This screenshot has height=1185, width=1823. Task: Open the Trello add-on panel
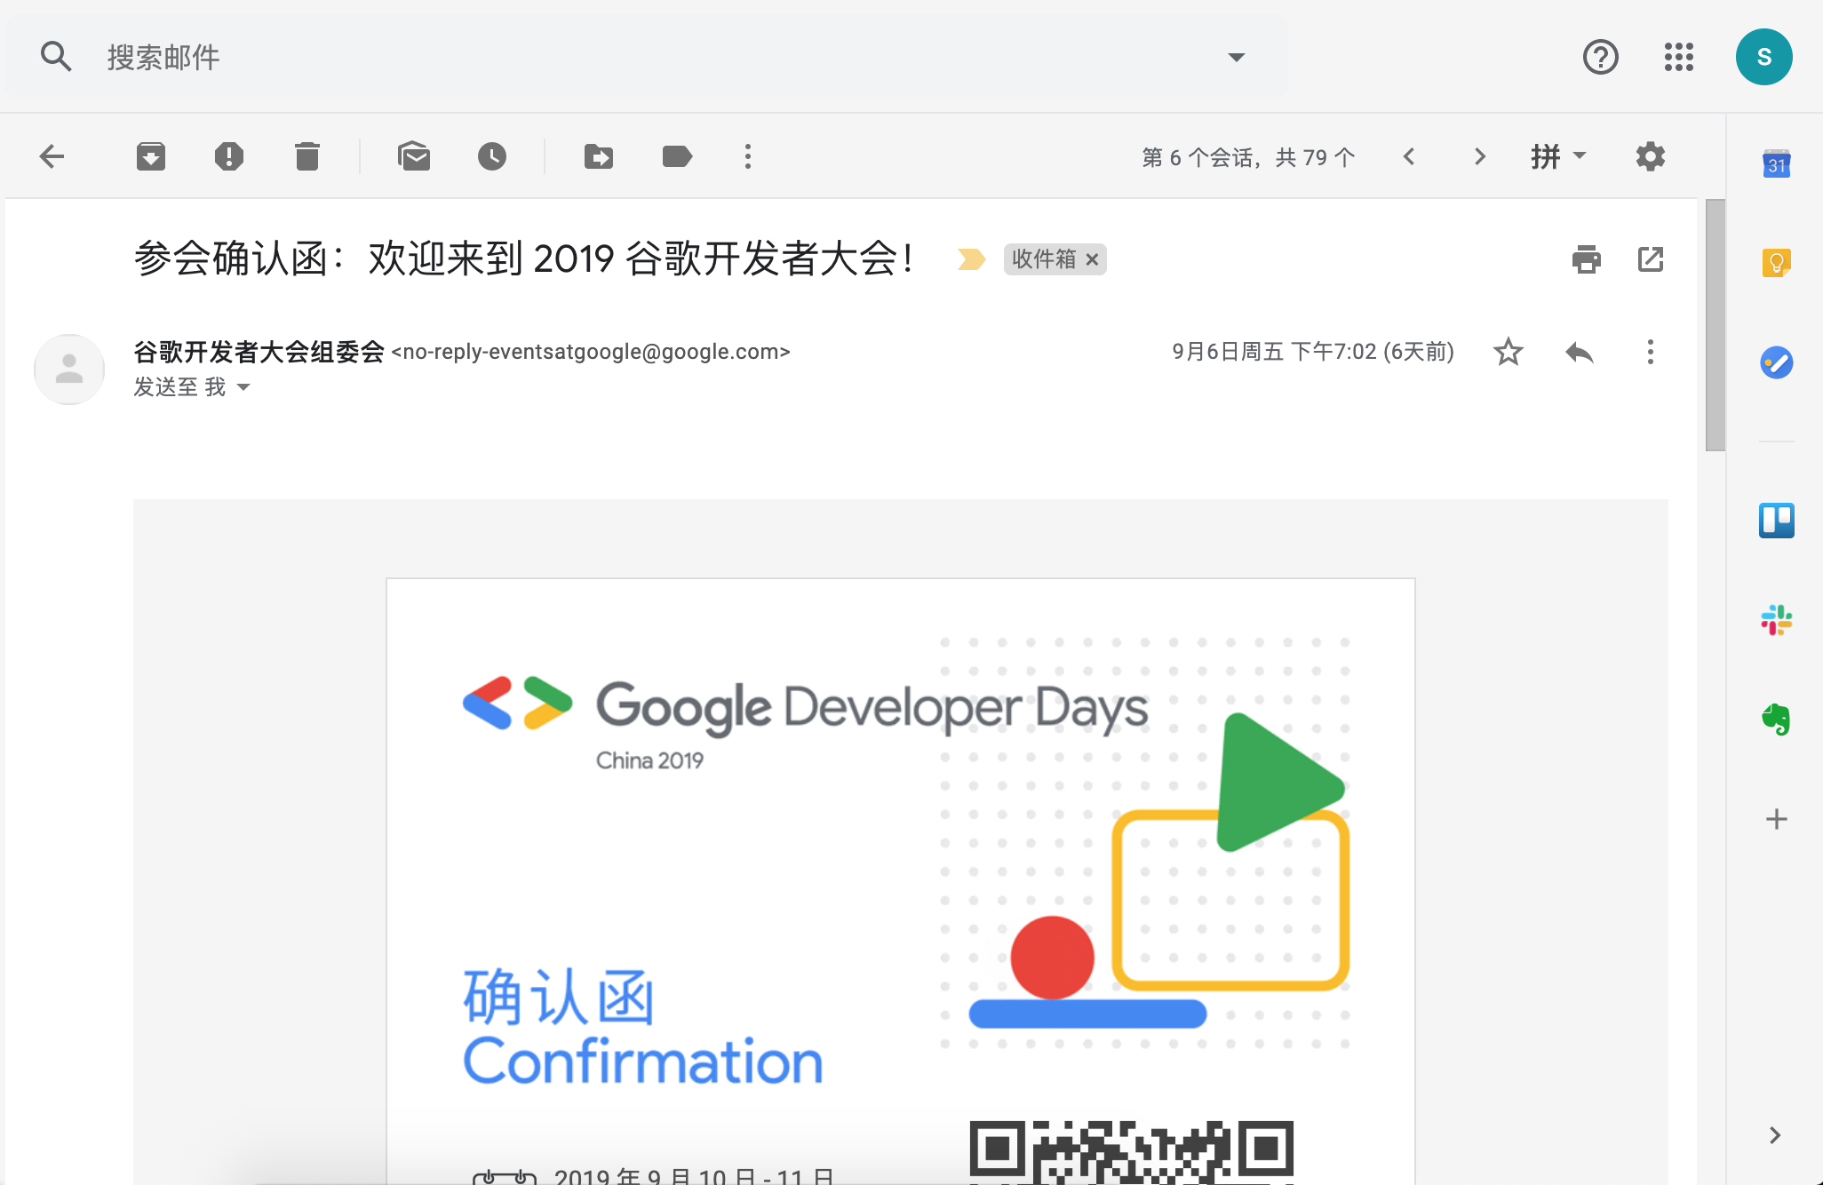1776,521
